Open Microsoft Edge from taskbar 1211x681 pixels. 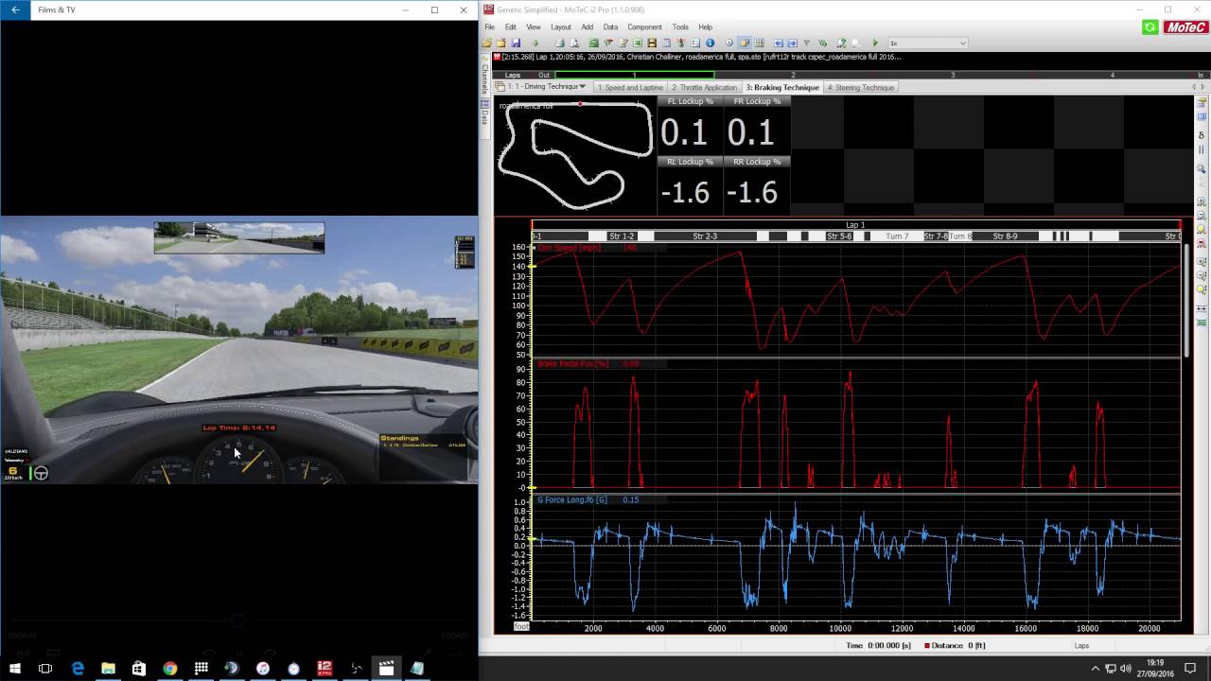coord(78,668)
